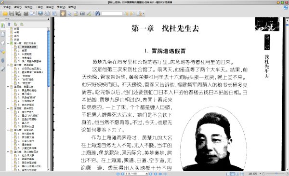Screen dimensions: 289x176
Task: Show the Layers sidebar icon
Action: click(x=3, y=43)
